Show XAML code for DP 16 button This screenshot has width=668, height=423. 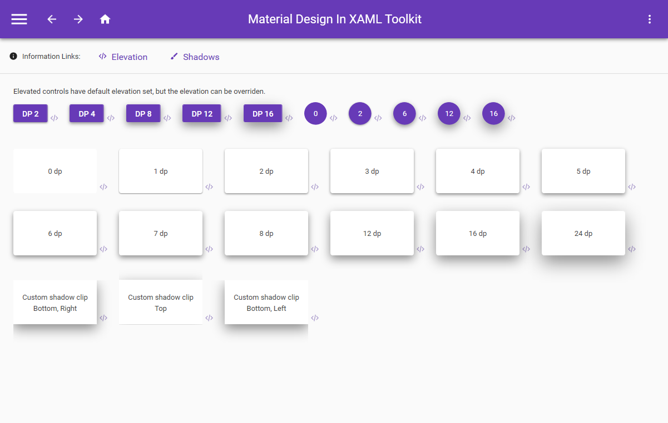(289, 118)
